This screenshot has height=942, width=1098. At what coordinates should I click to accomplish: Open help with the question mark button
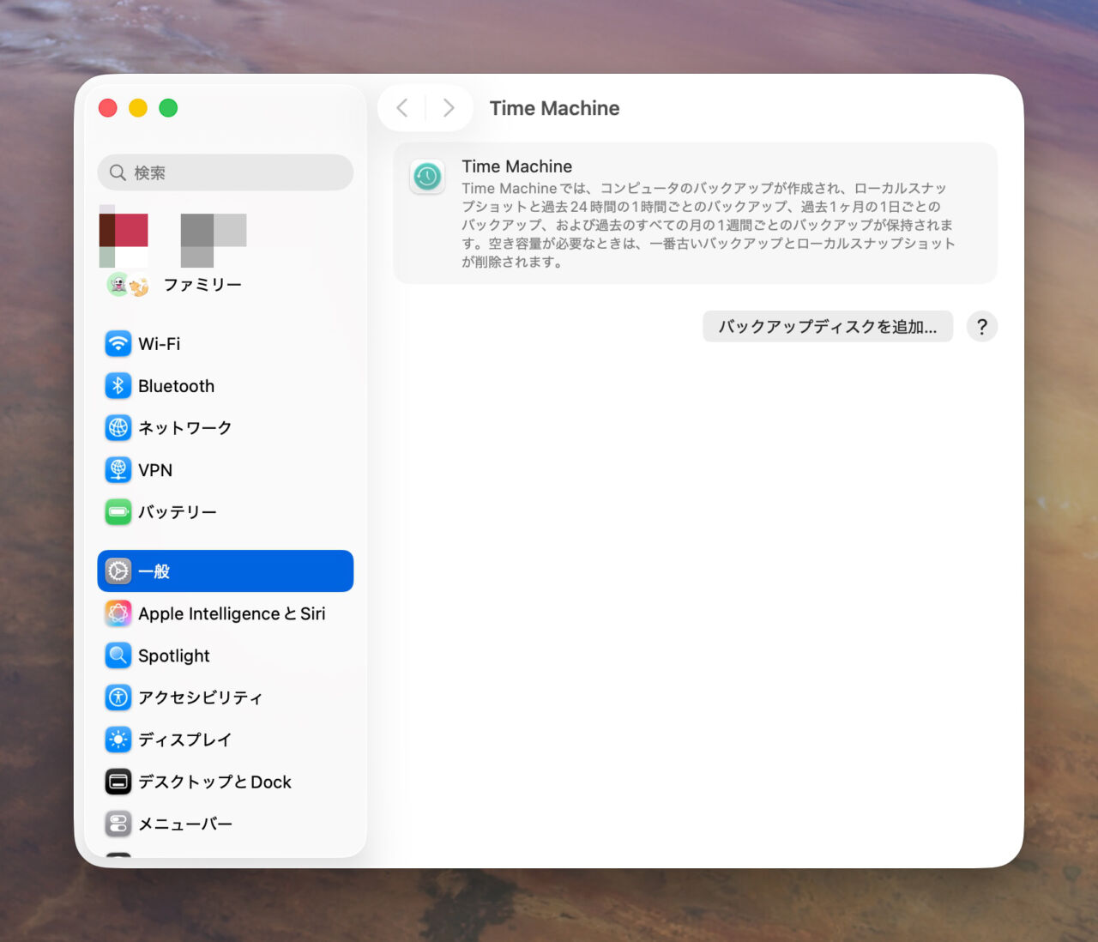982,327
